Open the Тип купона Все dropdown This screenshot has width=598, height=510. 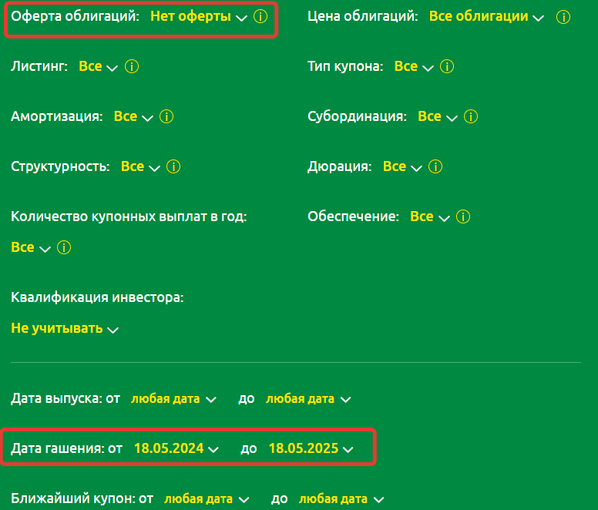click(413, 67)
